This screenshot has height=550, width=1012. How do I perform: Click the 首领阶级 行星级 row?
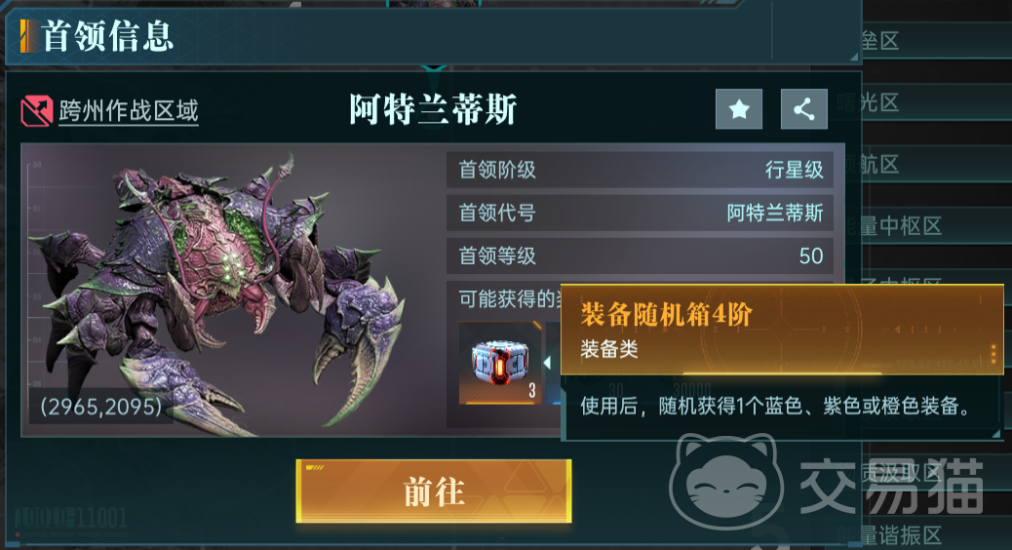[640, 170]
